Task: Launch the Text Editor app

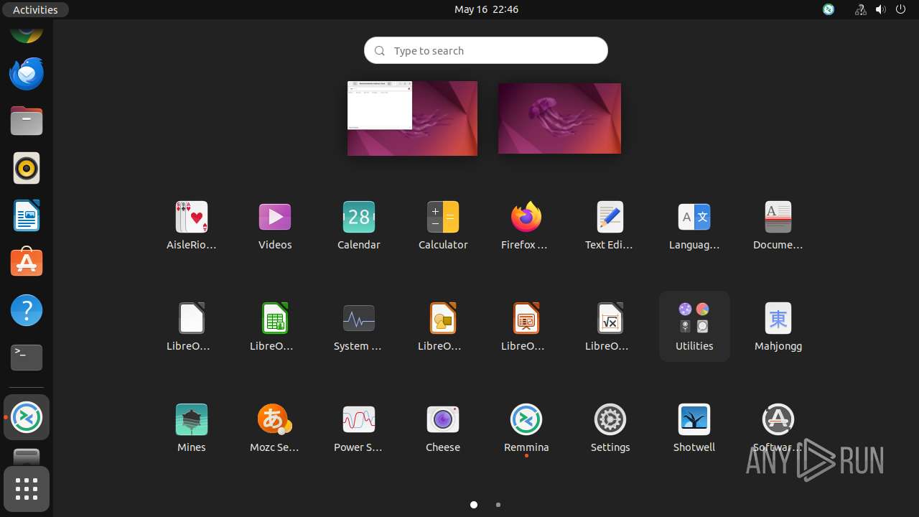Action: [x=610, y=225]
